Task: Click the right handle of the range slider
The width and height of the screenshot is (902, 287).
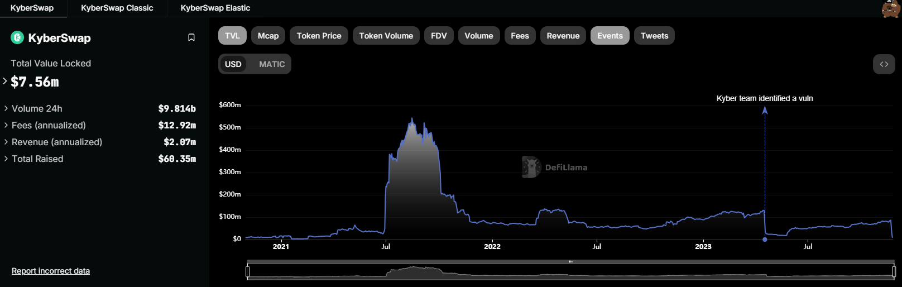Action: pos(894,271)
